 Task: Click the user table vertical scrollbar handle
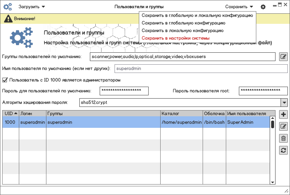pos(273,124)
